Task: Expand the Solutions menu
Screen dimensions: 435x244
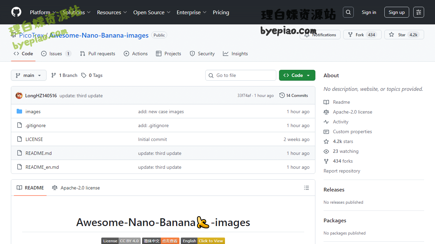Action: click(76, 12)
